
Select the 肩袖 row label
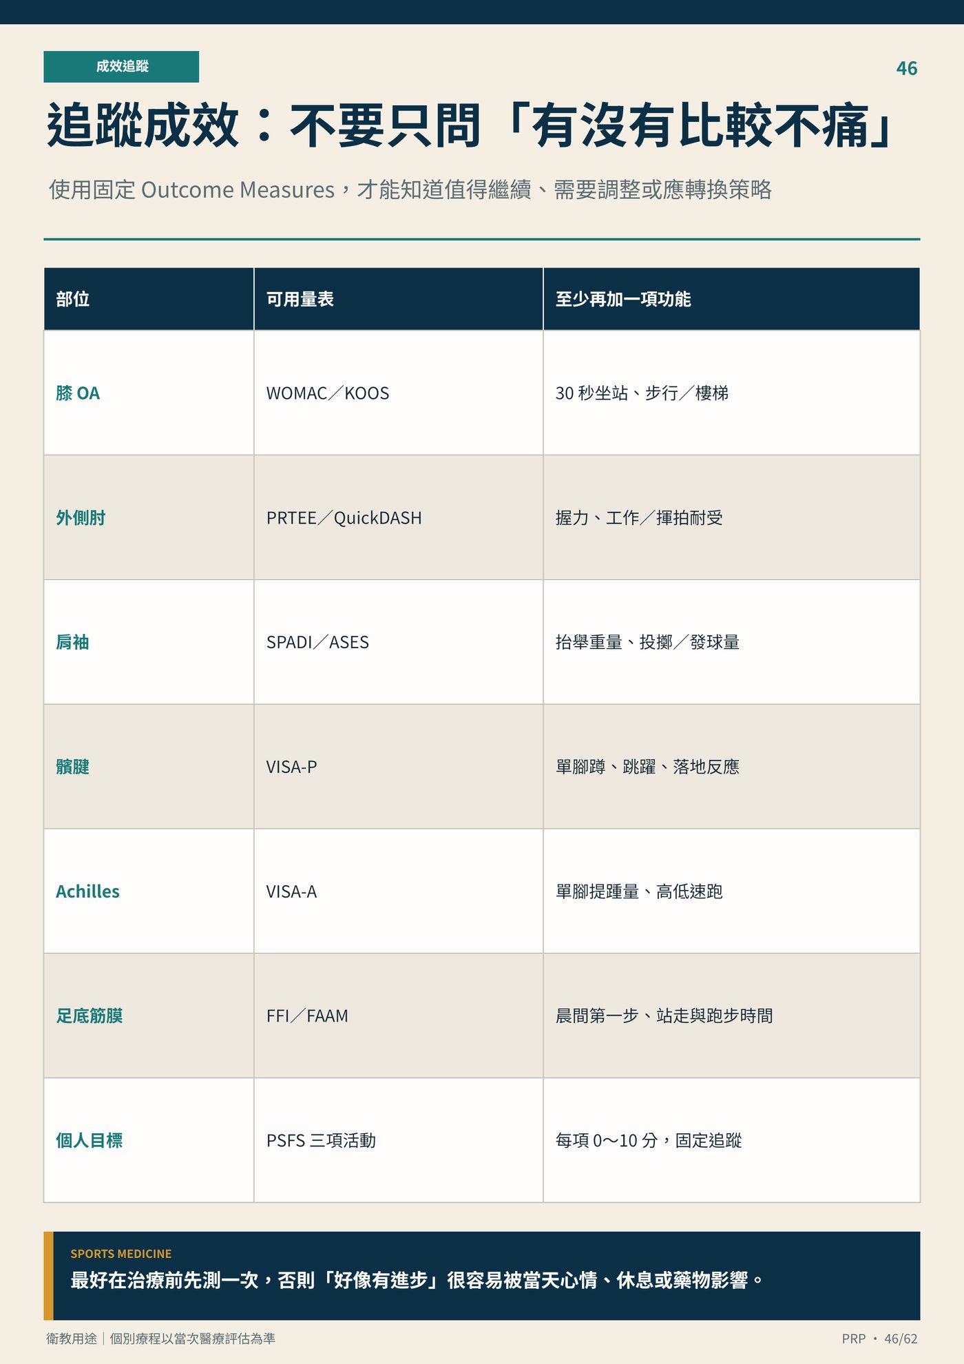tap(72, 643)
